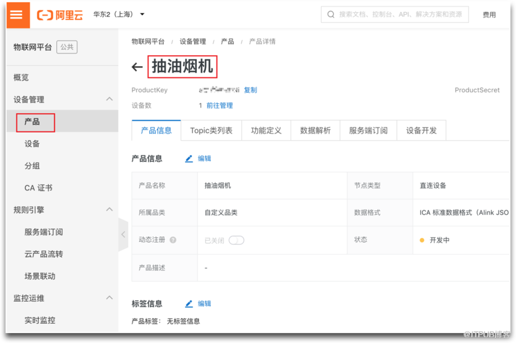Switch to the Topic类列表 tab

[x=211, y=131]
